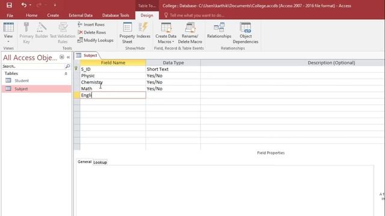The width and height of the screenshot is (385, 216).
Task: Click the Primary Key icon
Action: tap(26, 28)
